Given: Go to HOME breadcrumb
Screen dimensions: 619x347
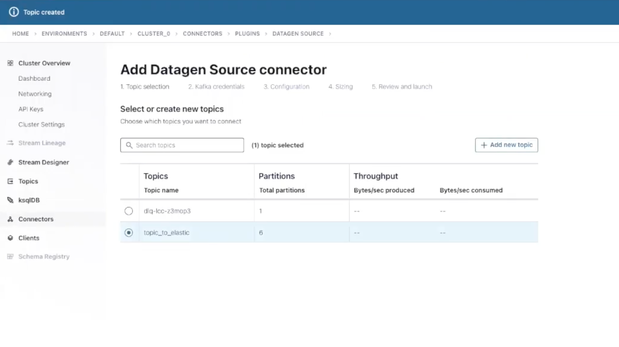Looking at the screenshot, I should [x=21, y=34].
